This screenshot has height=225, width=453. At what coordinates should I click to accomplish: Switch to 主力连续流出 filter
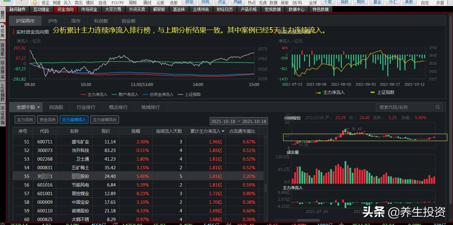tap(105, 120)
